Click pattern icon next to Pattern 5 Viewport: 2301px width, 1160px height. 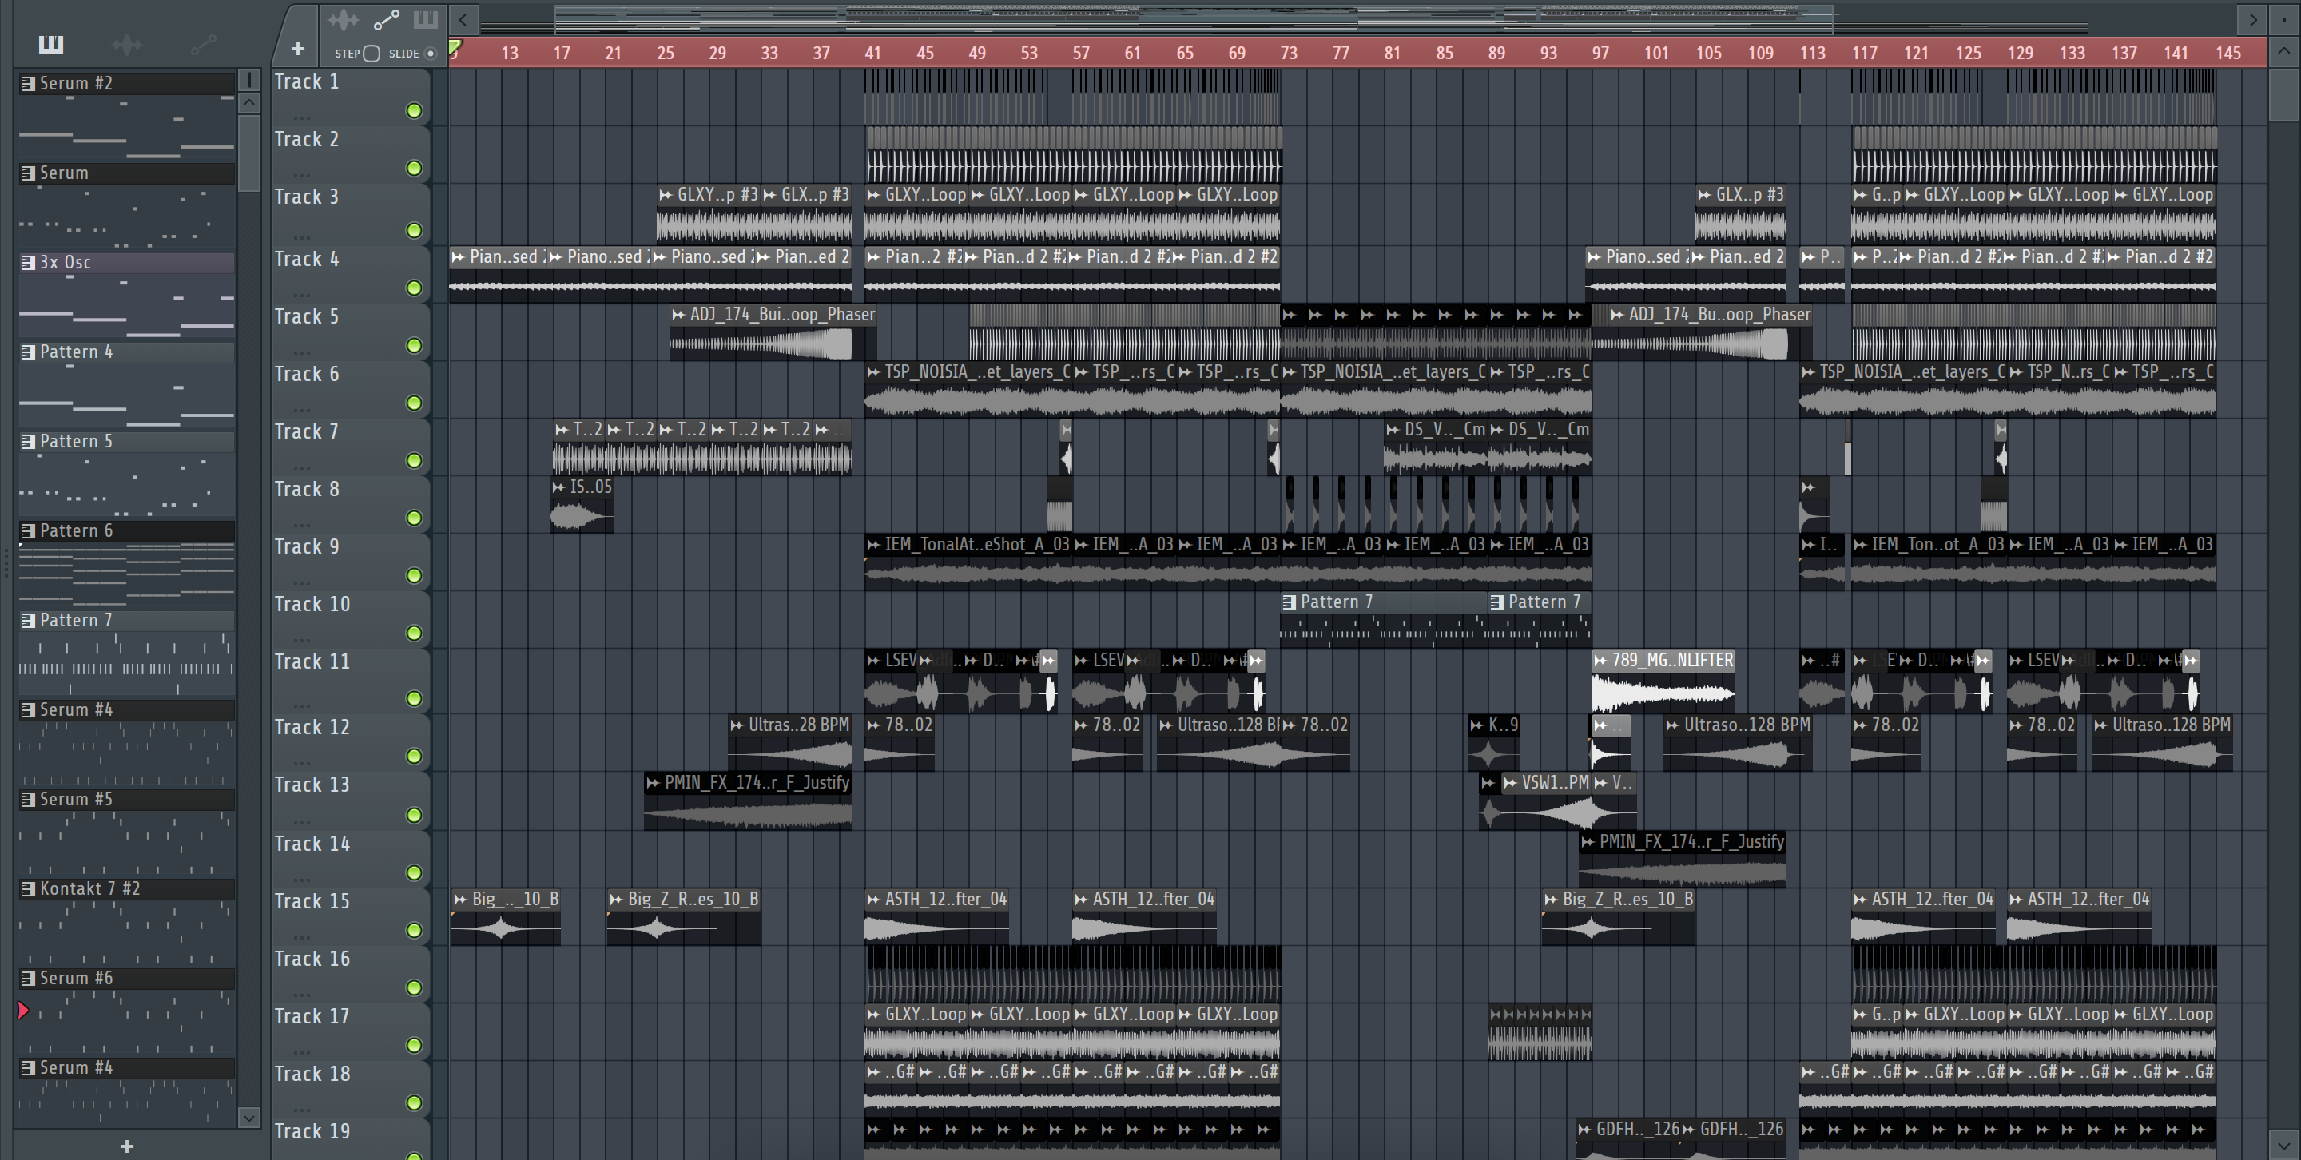point(29,441)
